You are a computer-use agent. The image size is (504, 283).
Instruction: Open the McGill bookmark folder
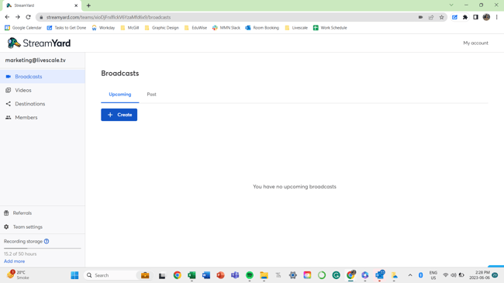[x=129, y=28]
